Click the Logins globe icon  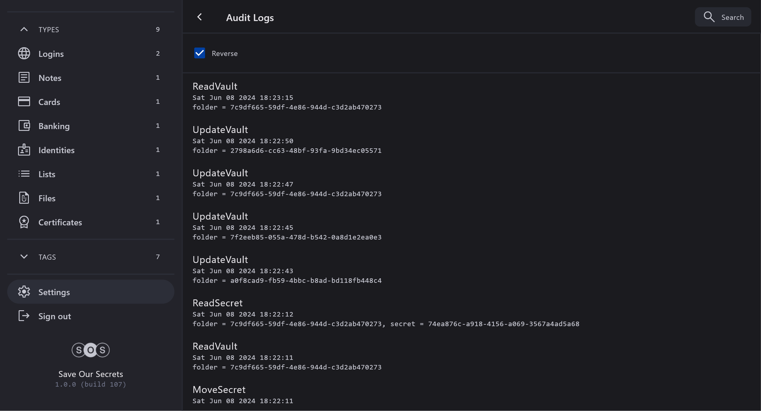tap(24, 54)
